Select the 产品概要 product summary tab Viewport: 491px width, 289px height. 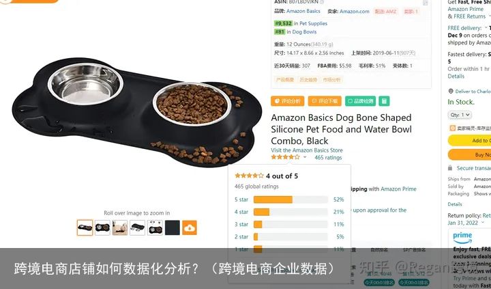pyautogui.click(x=284, y=80)
